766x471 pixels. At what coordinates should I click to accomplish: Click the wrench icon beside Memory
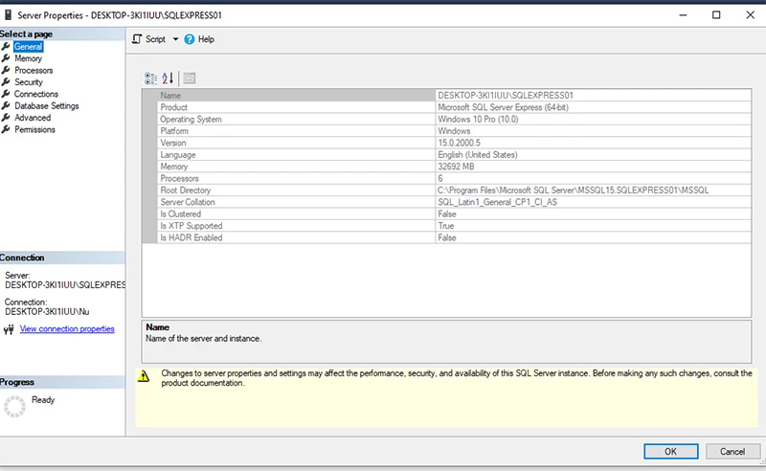pos(6,58)
